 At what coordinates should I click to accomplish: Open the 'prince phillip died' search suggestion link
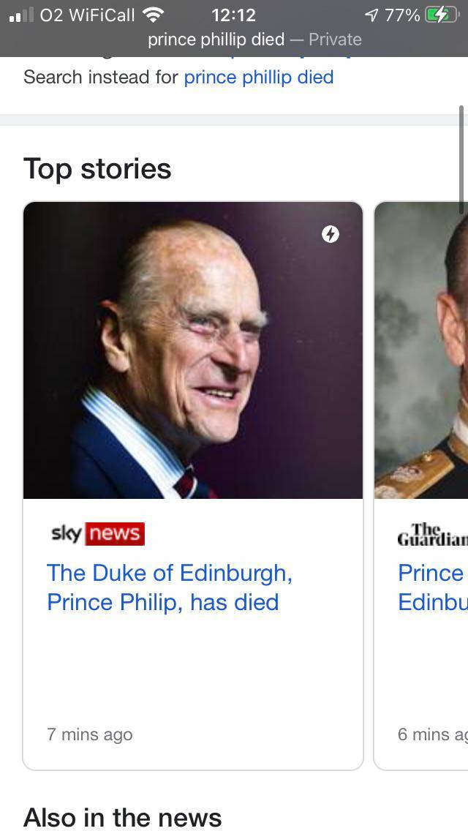pos(259,77)
